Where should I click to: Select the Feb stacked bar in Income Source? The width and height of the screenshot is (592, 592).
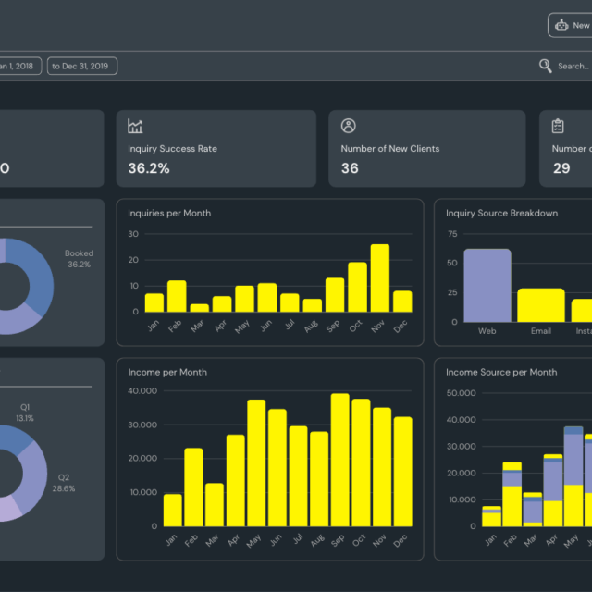512,494
